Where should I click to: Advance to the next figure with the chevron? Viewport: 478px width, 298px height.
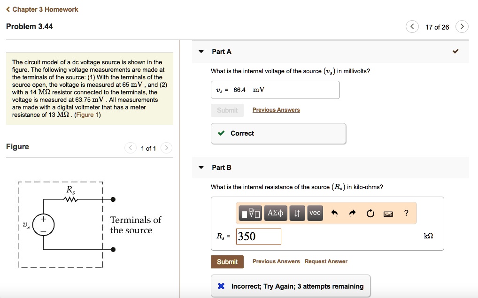pos(166,148)
